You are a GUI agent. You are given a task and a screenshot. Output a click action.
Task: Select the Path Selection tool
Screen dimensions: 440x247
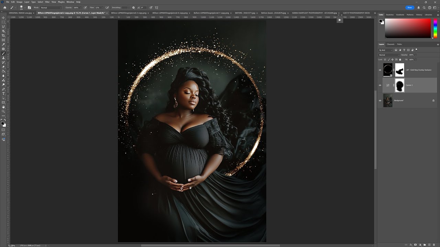(x=3, y=98)
